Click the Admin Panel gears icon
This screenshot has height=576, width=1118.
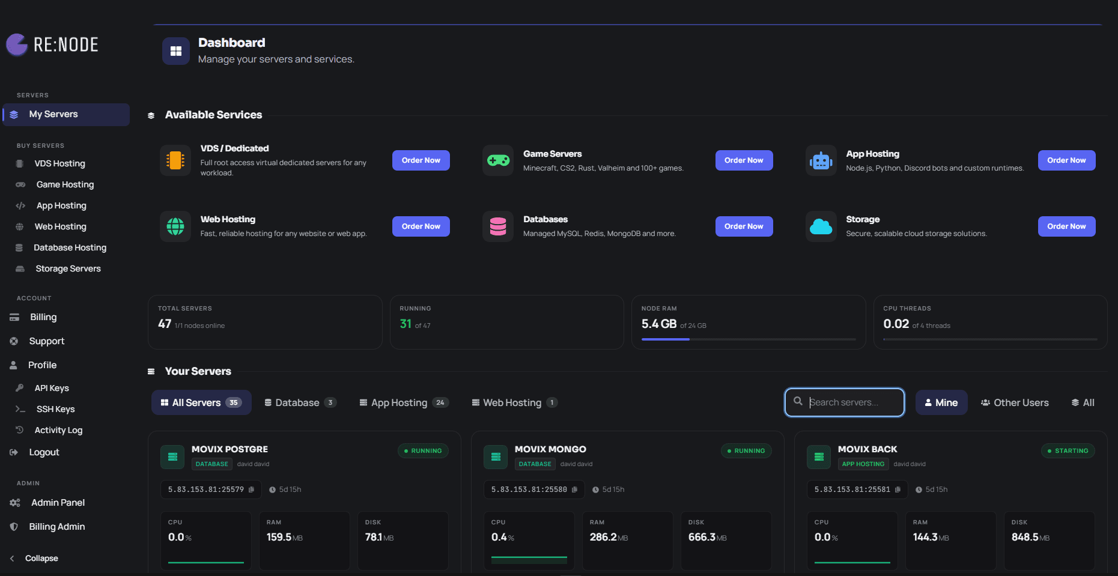coord(15,503)
